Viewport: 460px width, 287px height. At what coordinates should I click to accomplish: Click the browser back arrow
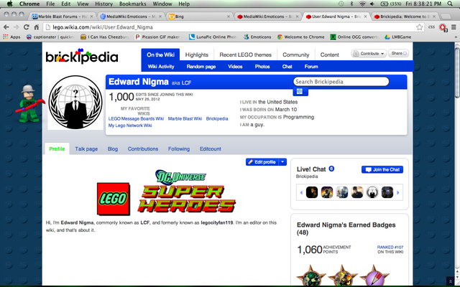6,27
